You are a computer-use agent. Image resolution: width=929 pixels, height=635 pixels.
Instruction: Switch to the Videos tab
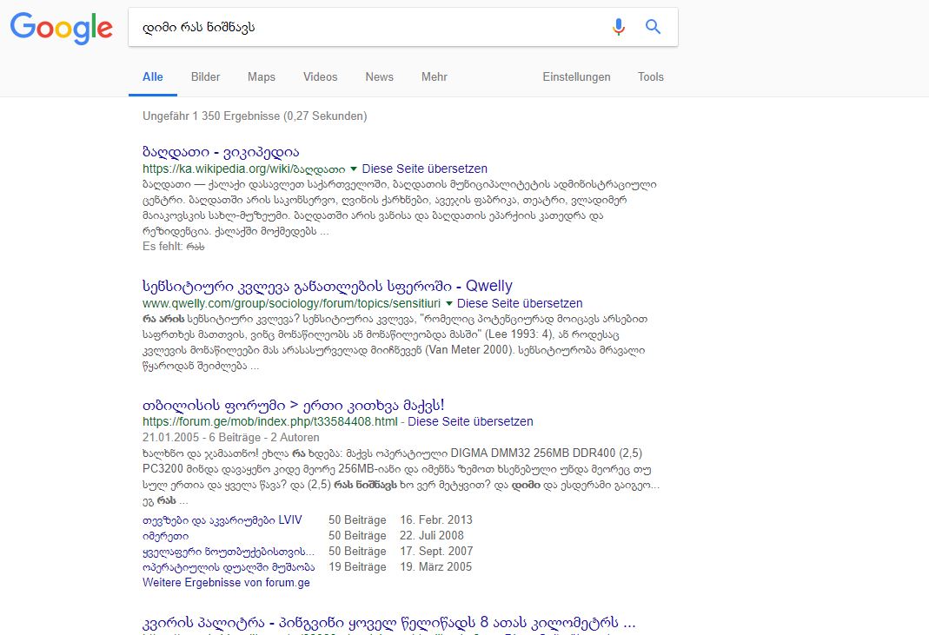[320, 77]
